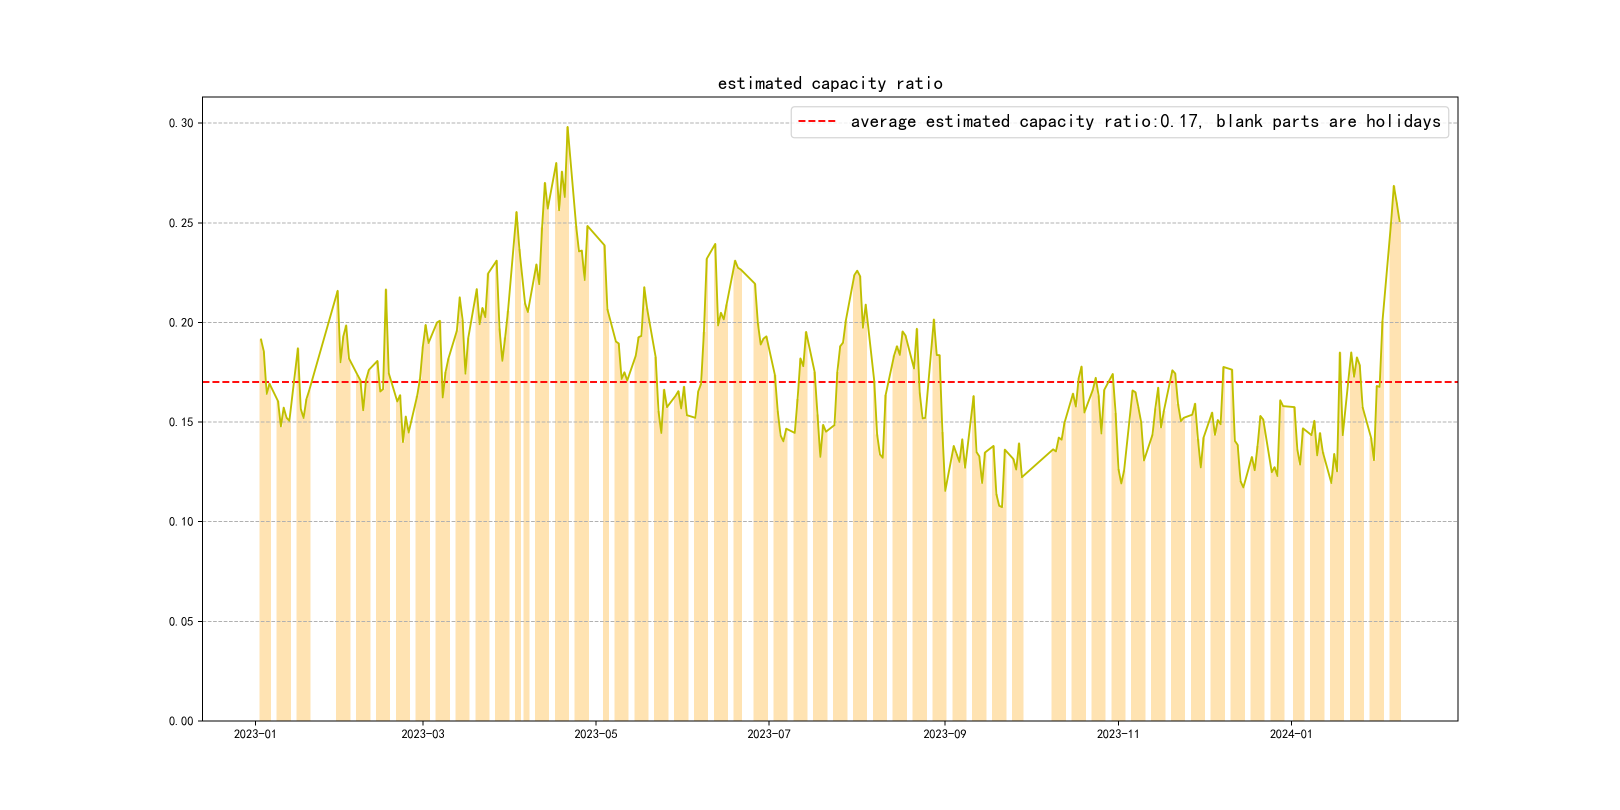This screenshot has height=810, width=1620.
Task: Click the chart title 'estimated capacity ratio'
Action: [829, 83]
